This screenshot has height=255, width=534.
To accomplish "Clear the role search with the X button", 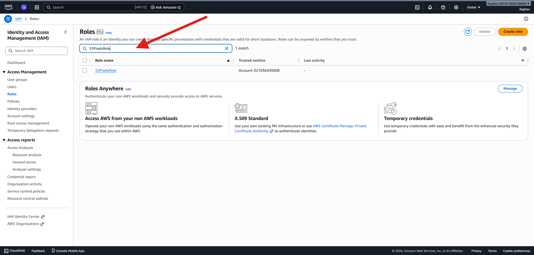I will tap(227, 48).
